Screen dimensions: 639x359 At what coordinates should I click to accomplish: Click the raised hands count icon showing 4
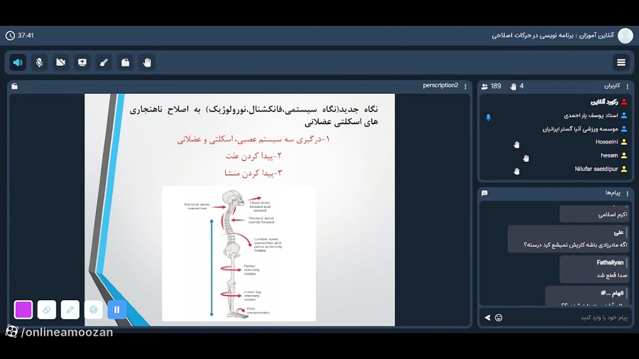(x=513, y=87)
